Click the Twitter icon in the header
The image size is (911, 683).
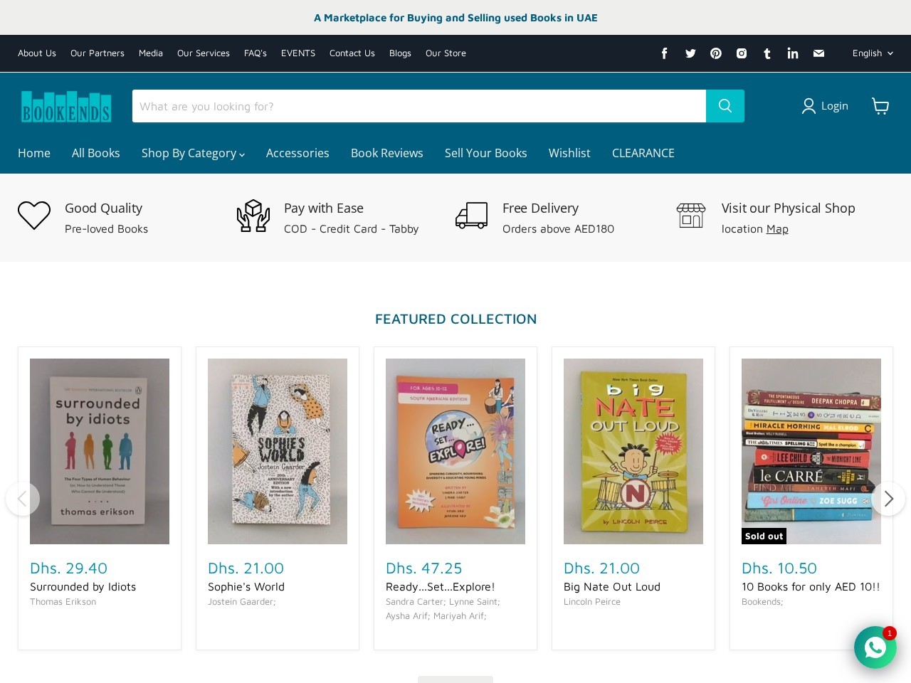tap(690, 53)
